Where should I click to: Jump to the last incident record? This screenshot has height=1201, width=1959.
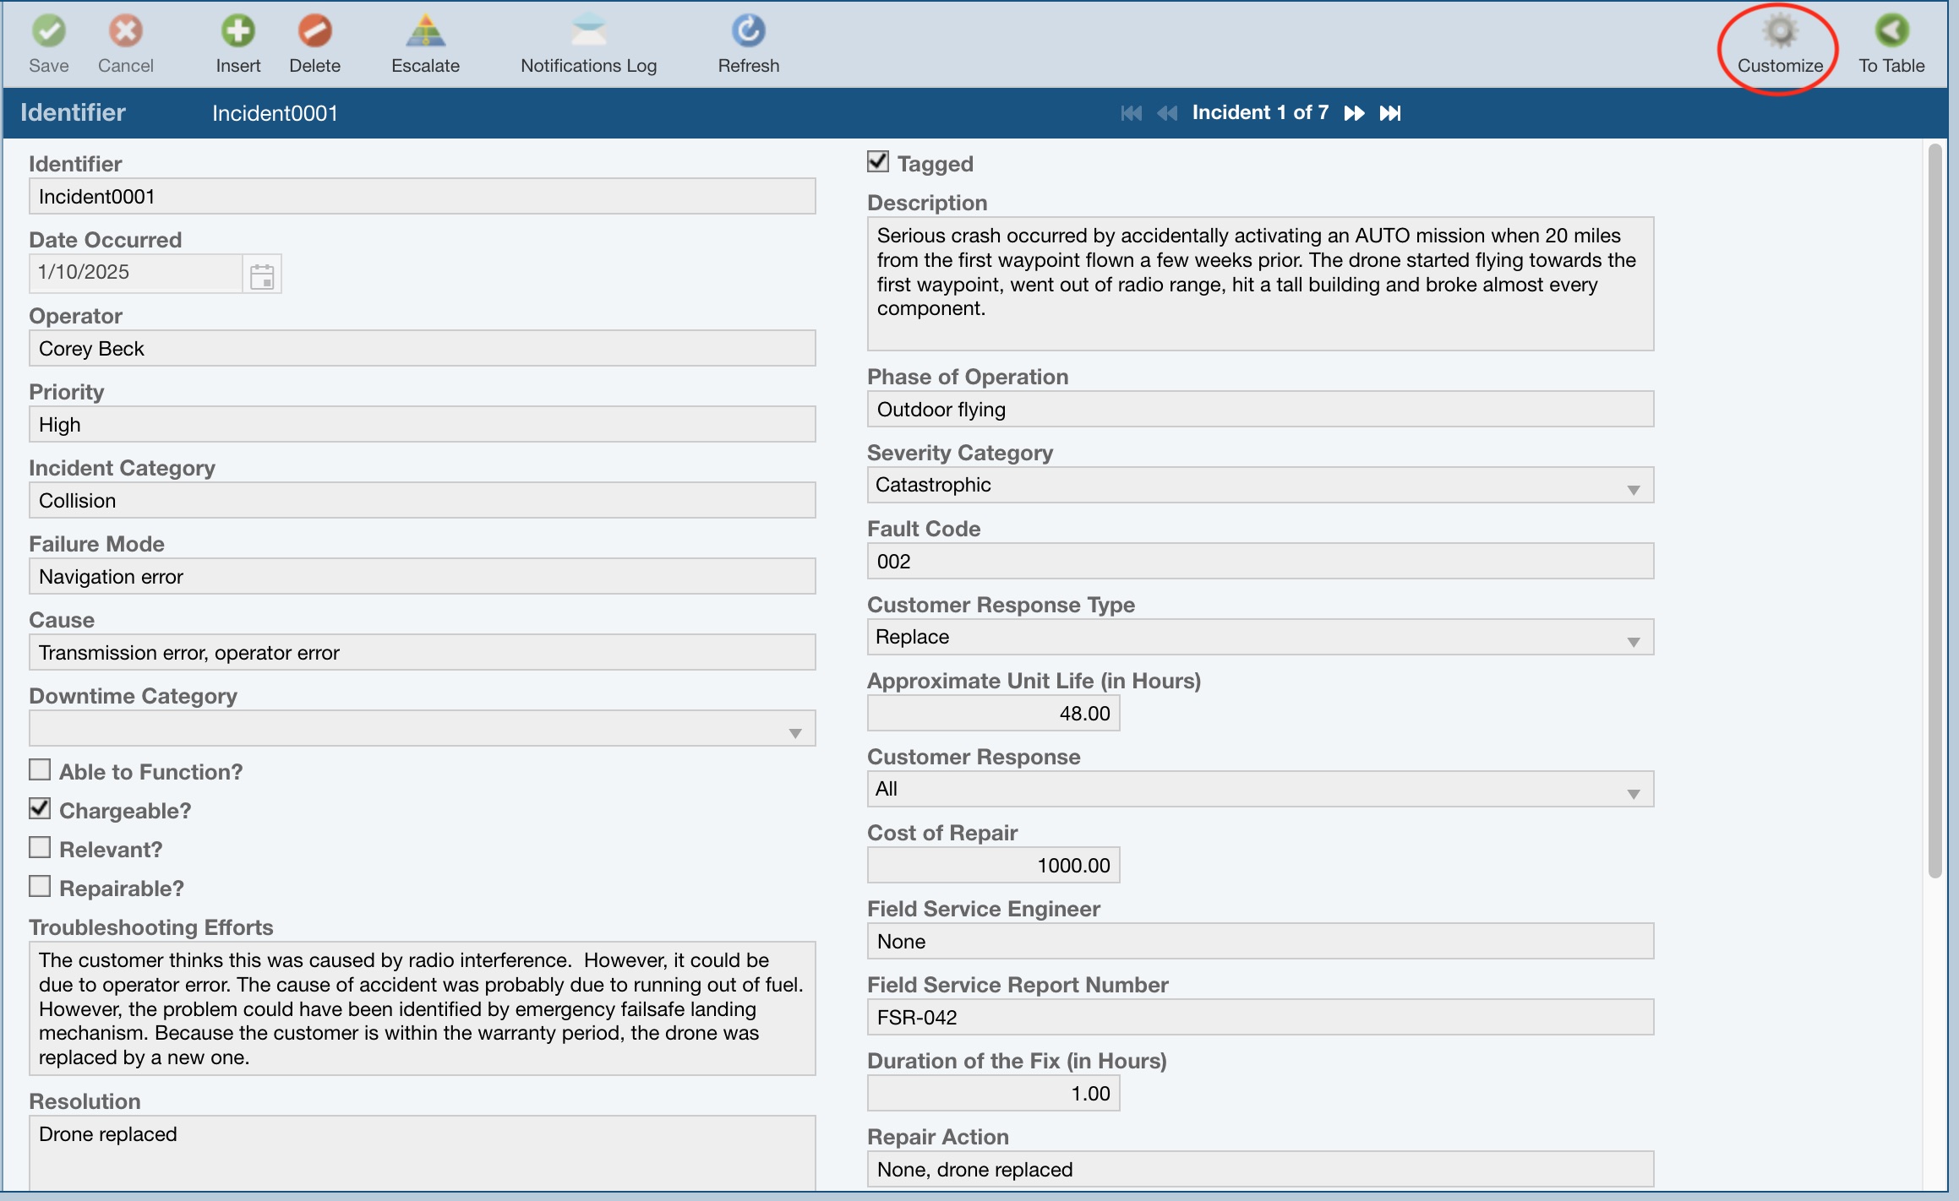1390,113
